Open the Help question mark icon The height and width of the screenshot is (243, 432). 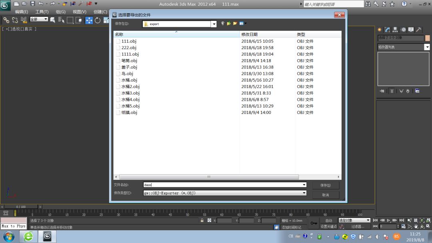click(404, 4)
